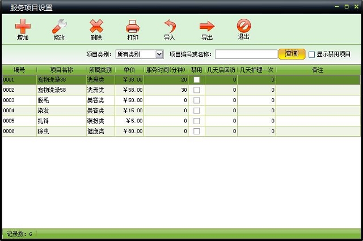Click the Import (导入) arrow icon
This screenshot has width=363, height=241.
170,26
